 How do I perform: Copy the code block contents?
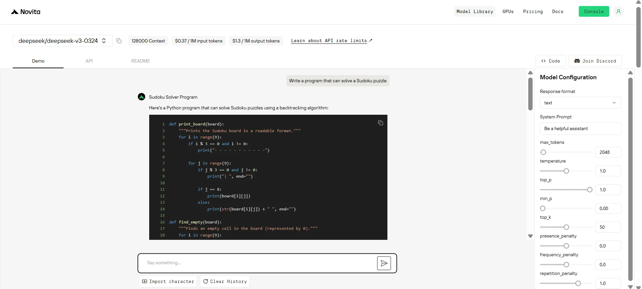pos(380,123)
